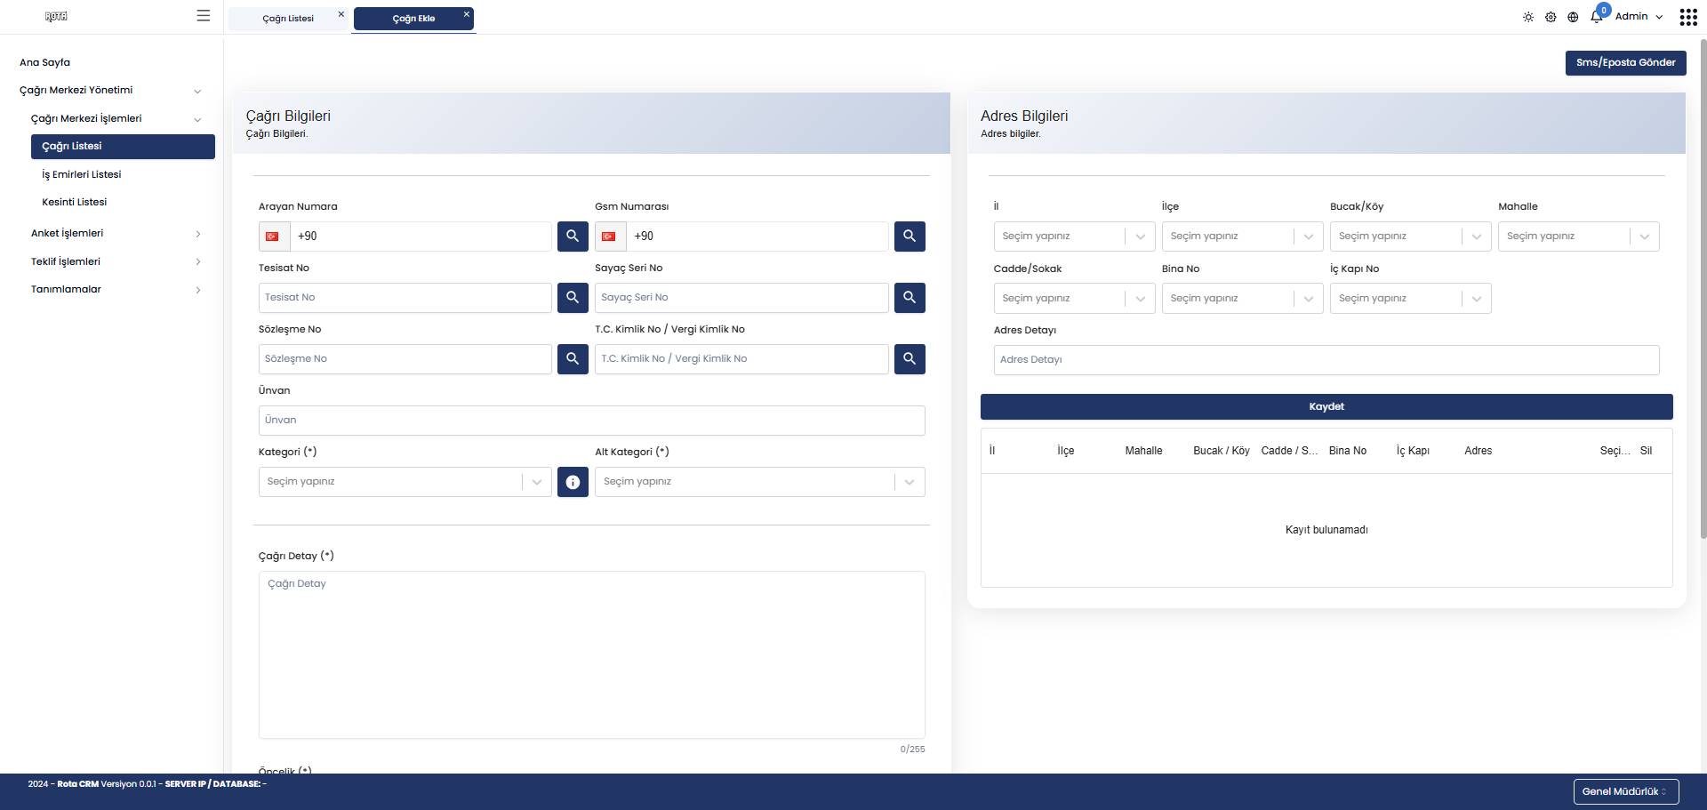
Task: Click the Kayıt bulunamadı message
Action: point(1326,531)
